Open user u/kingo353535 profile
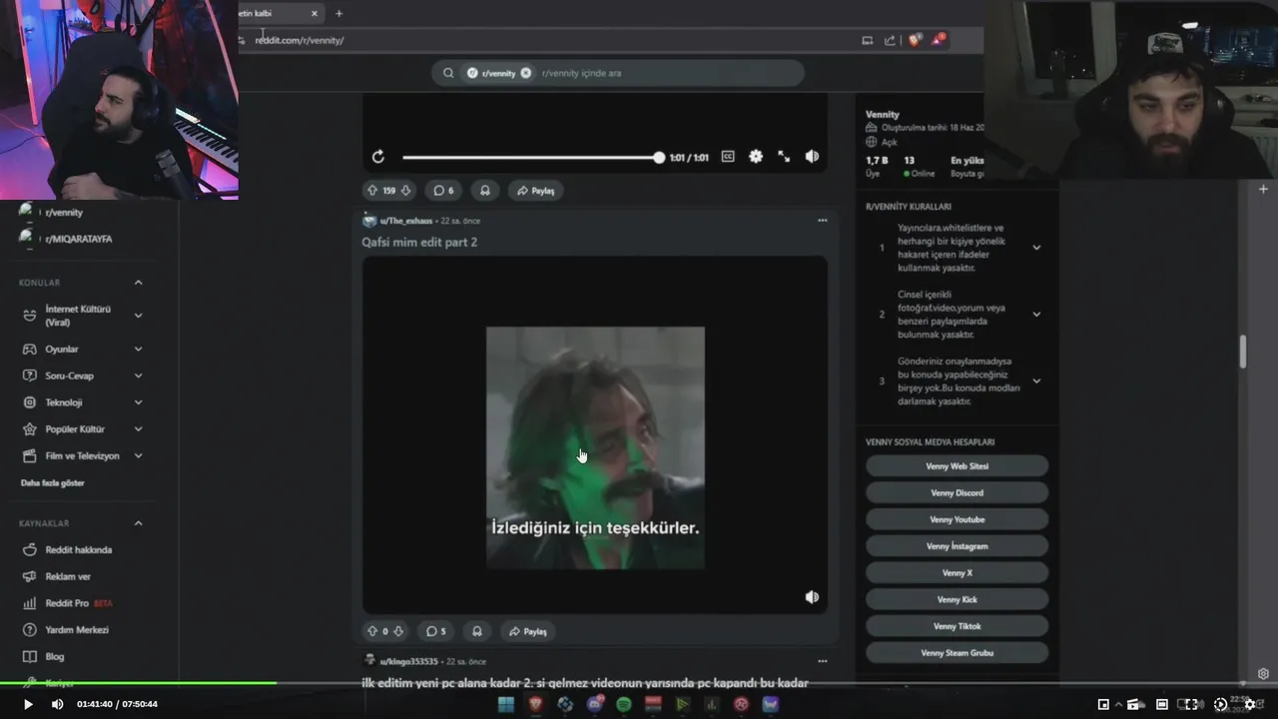 click(407, 661)
